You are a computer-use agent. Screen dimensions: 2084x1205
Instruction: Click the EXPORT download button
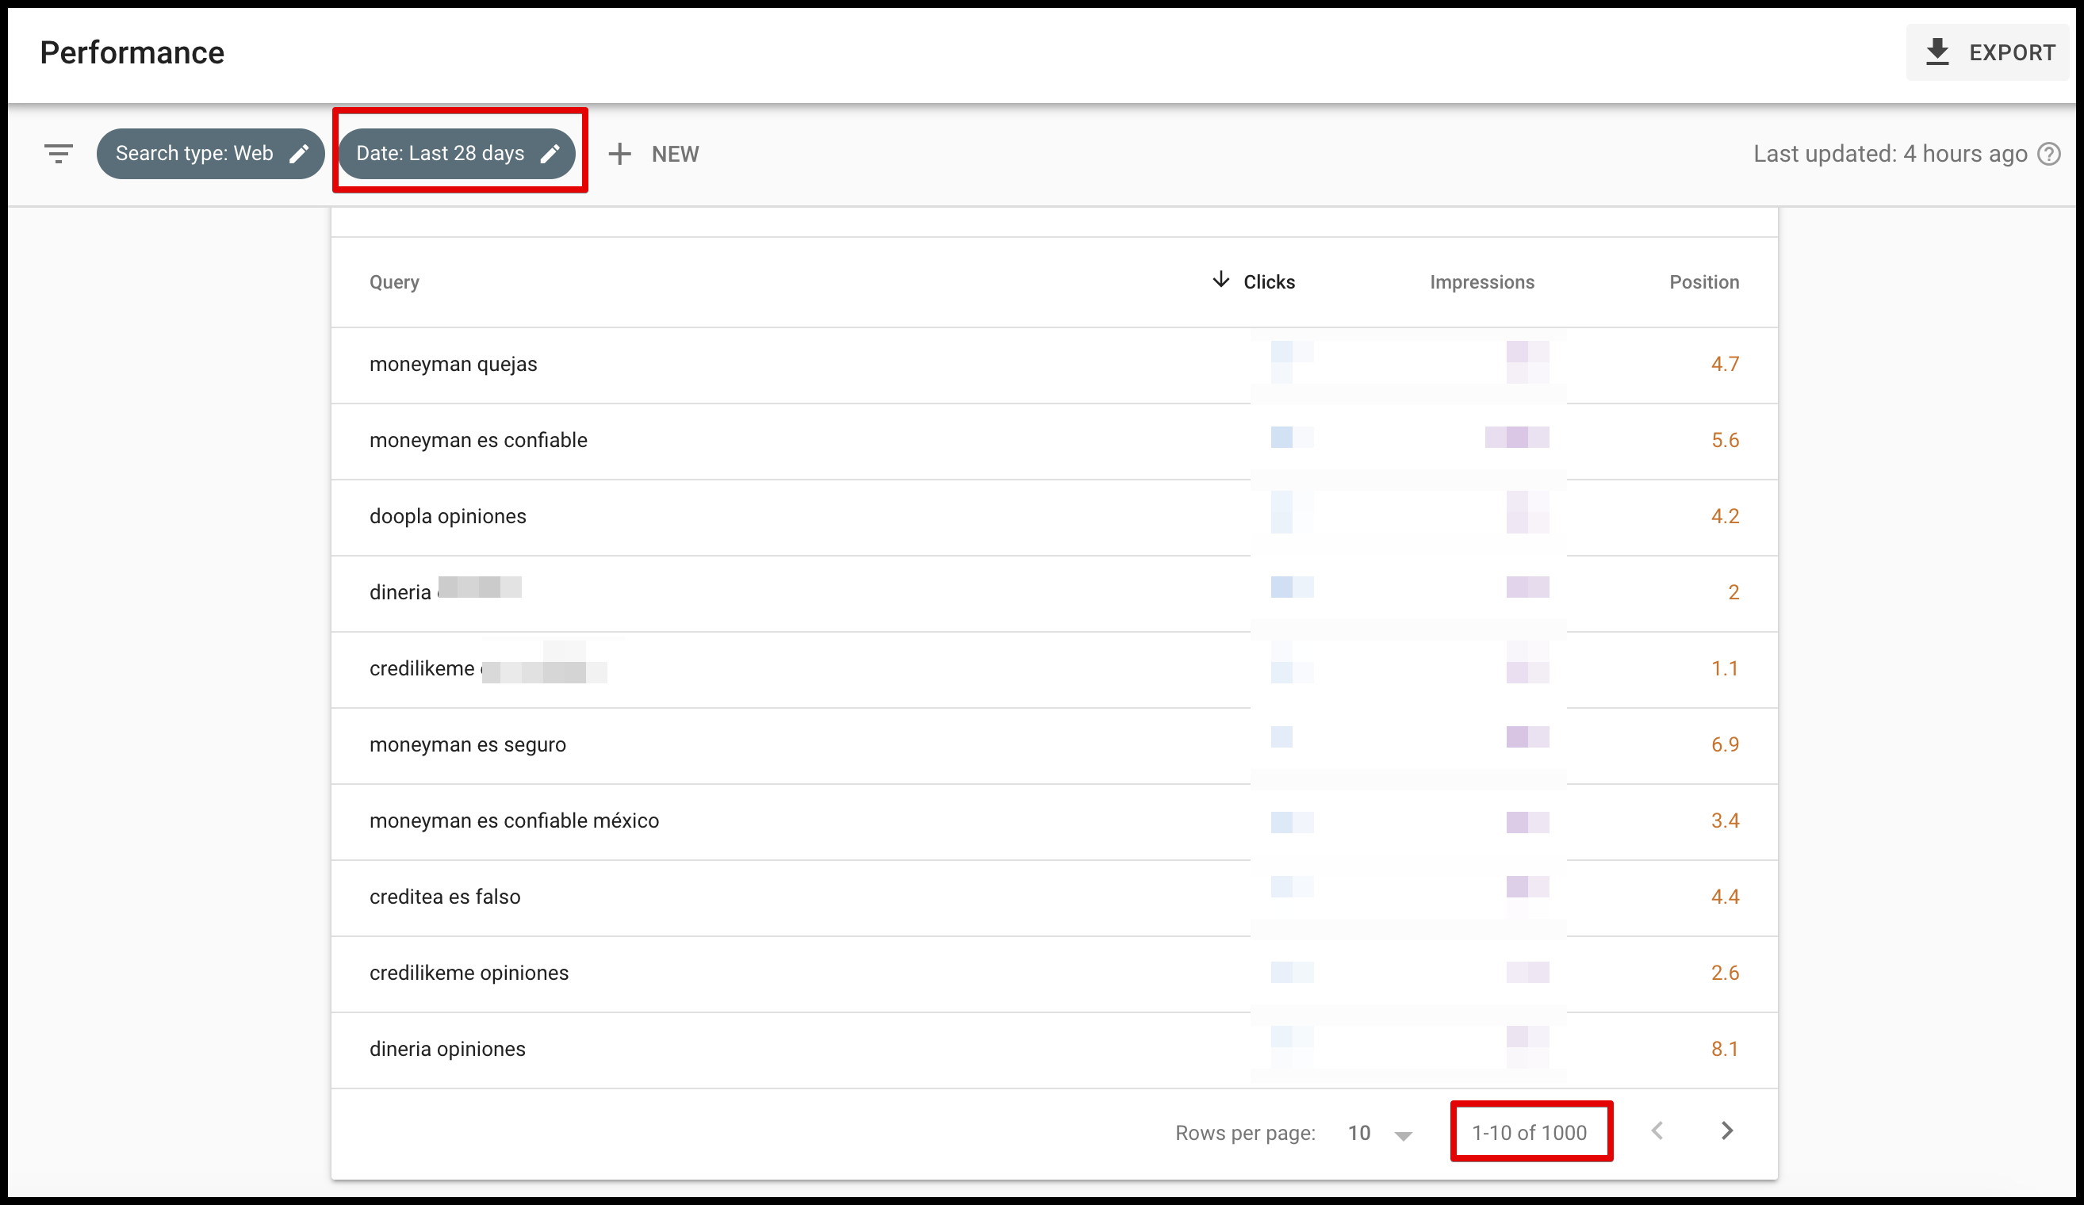coord(1987,52)
